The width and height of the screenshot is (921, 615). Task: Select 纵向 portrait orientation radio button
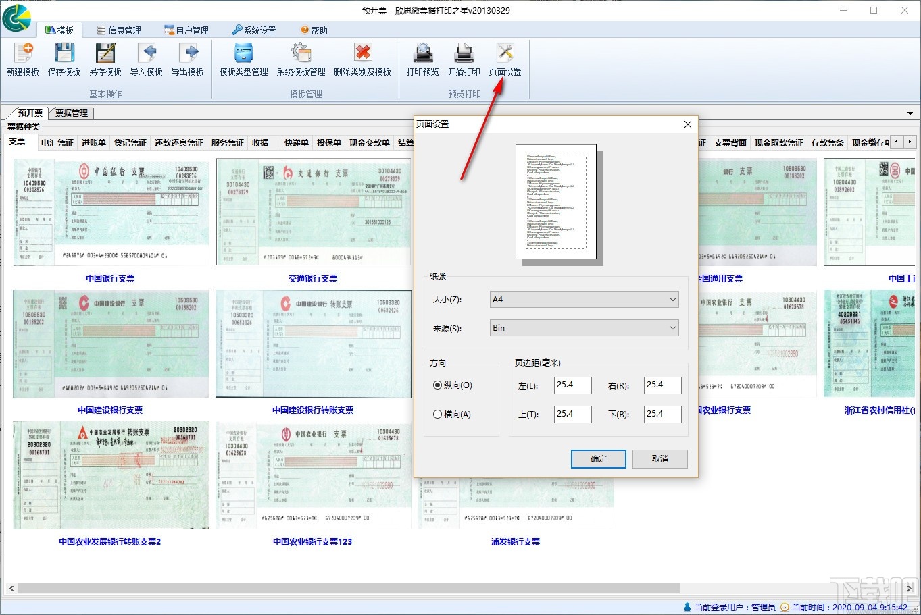pos(438,385)
